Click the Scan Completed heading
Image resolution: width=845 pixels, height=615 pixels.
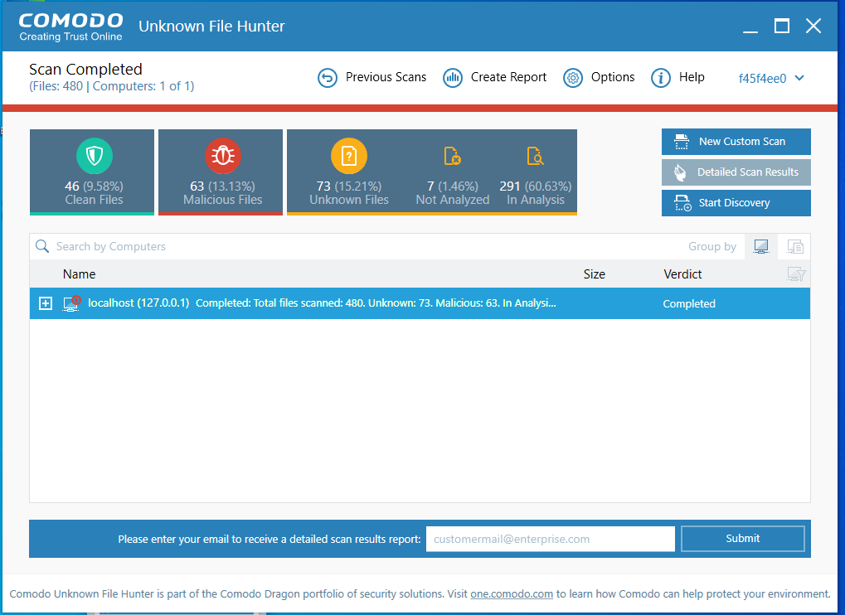(x=85, y=70)
